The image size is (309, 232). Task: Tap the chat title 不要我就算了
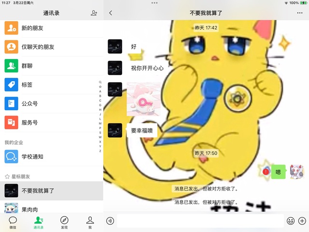[x=206, y=13]
